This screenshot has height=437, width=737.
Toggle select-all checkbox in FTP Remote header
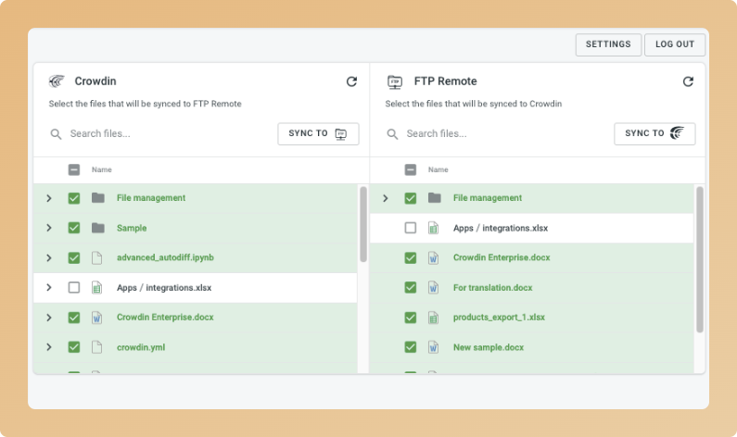(411, 169)
